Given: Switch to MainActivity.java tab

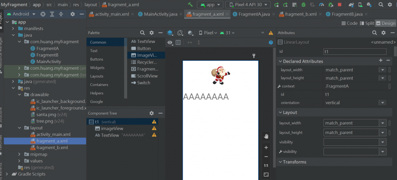Looking at the screenshot, I should (161, 14).
